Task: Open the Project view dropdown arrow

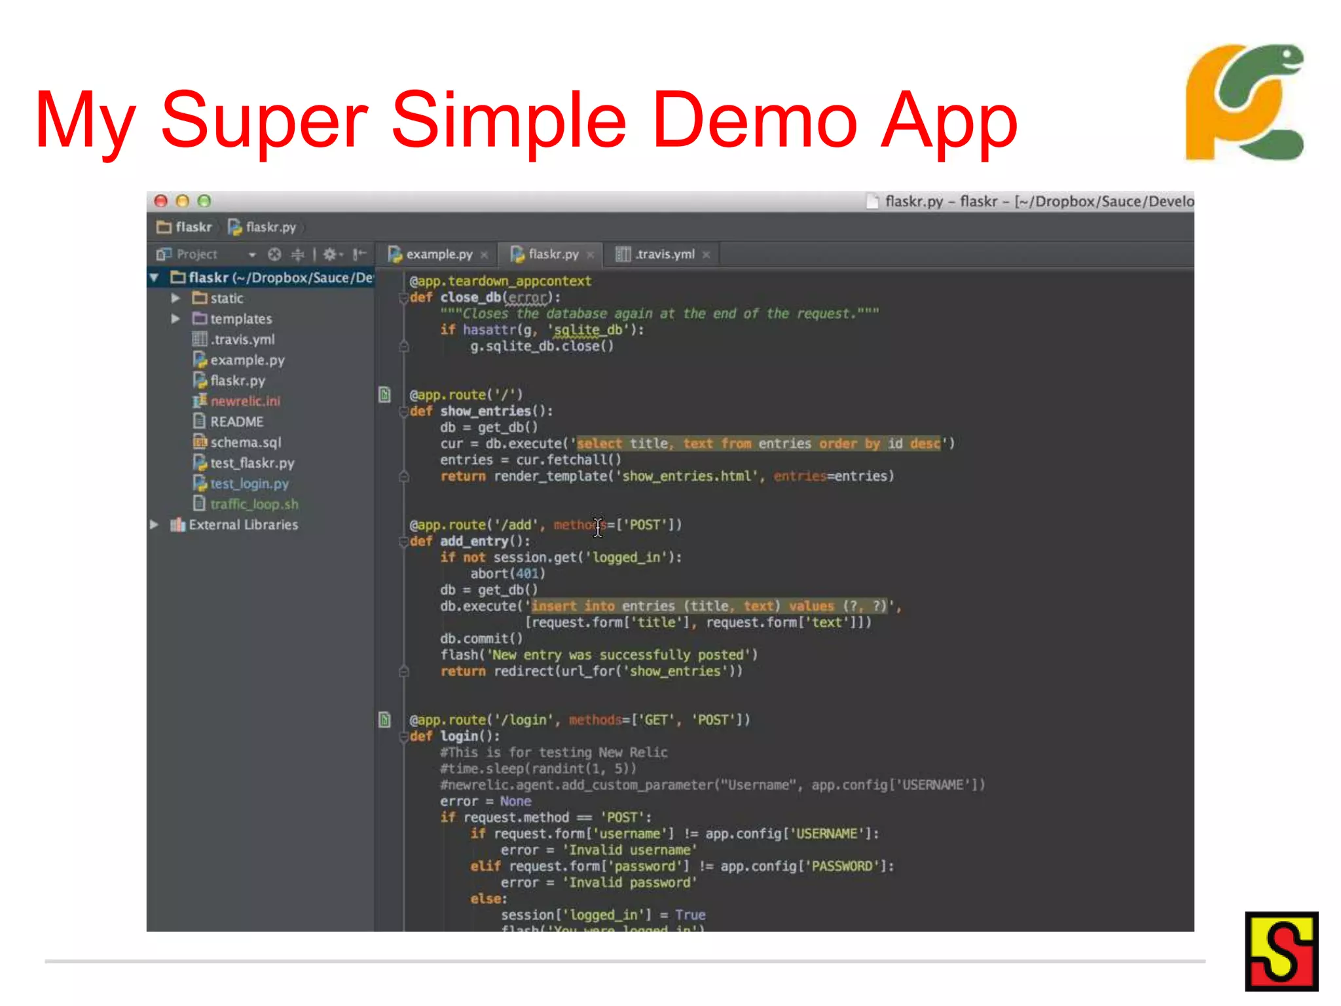Action: click(x=252, y=255)
